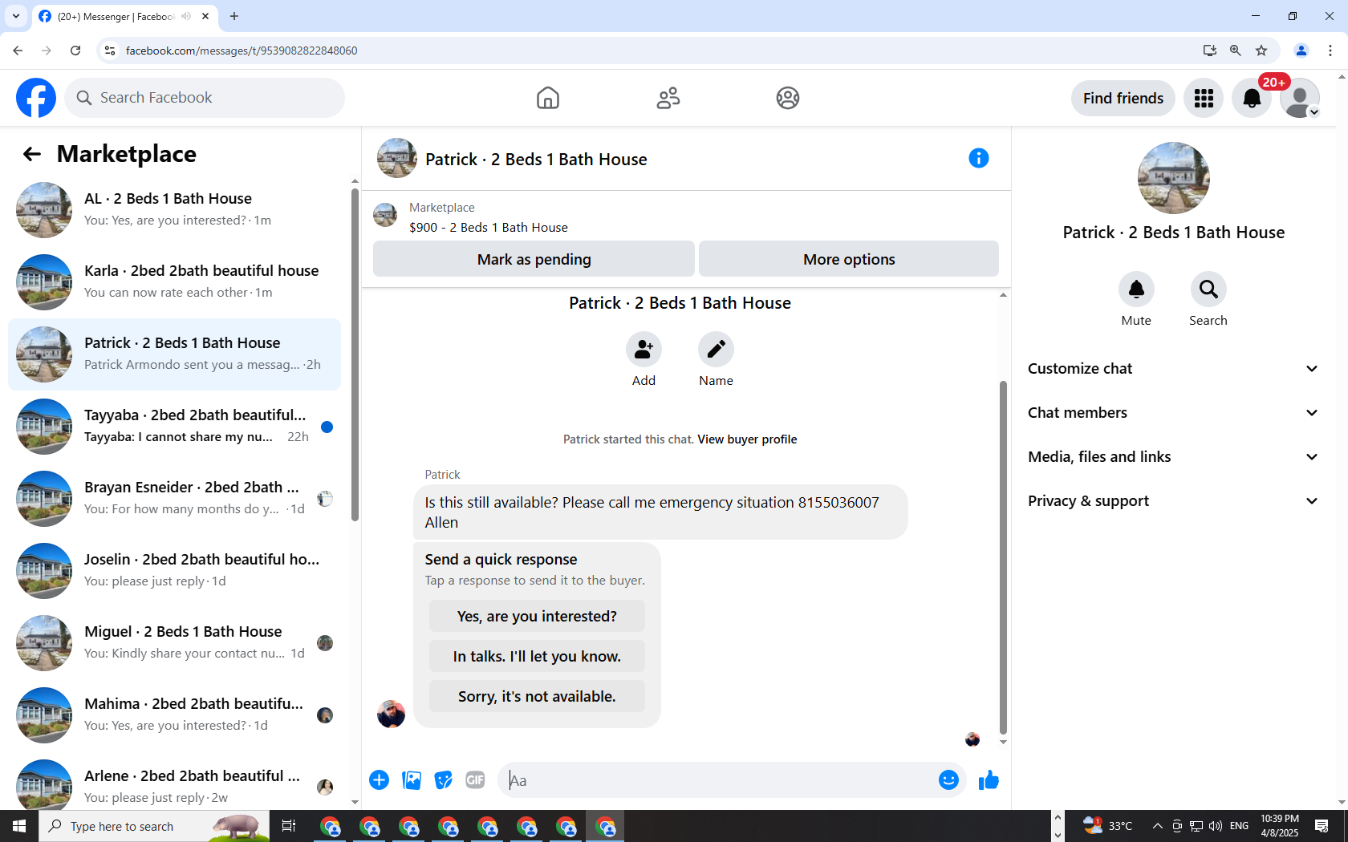Reload the page
This screenshot has width=1348, height=842.
click(75, 51)
